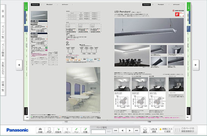
Task: Open the お気に入り (favorites) side tab
Action: (3, 68)
